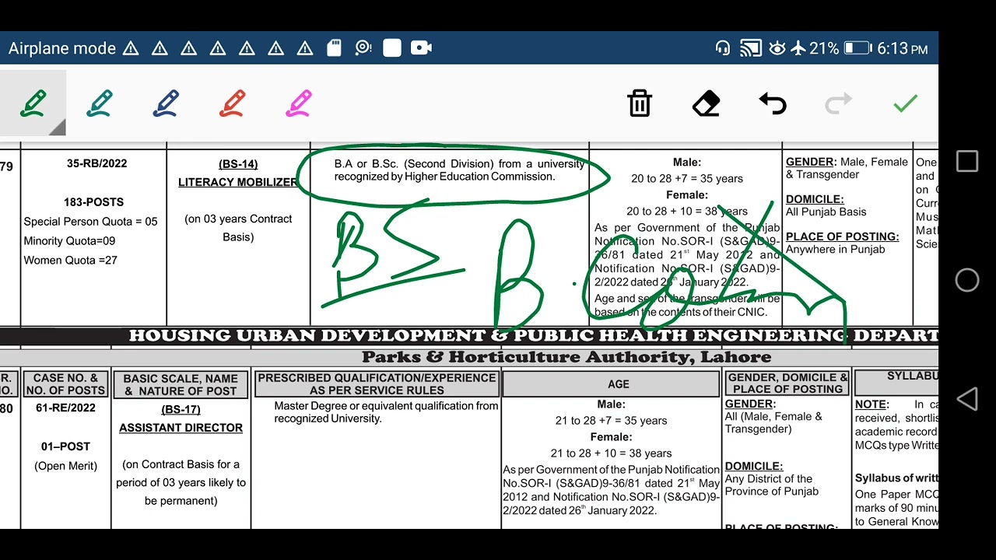
Task: Confirm annotations with the green checkmark
Action: click(x=905, y=103)
